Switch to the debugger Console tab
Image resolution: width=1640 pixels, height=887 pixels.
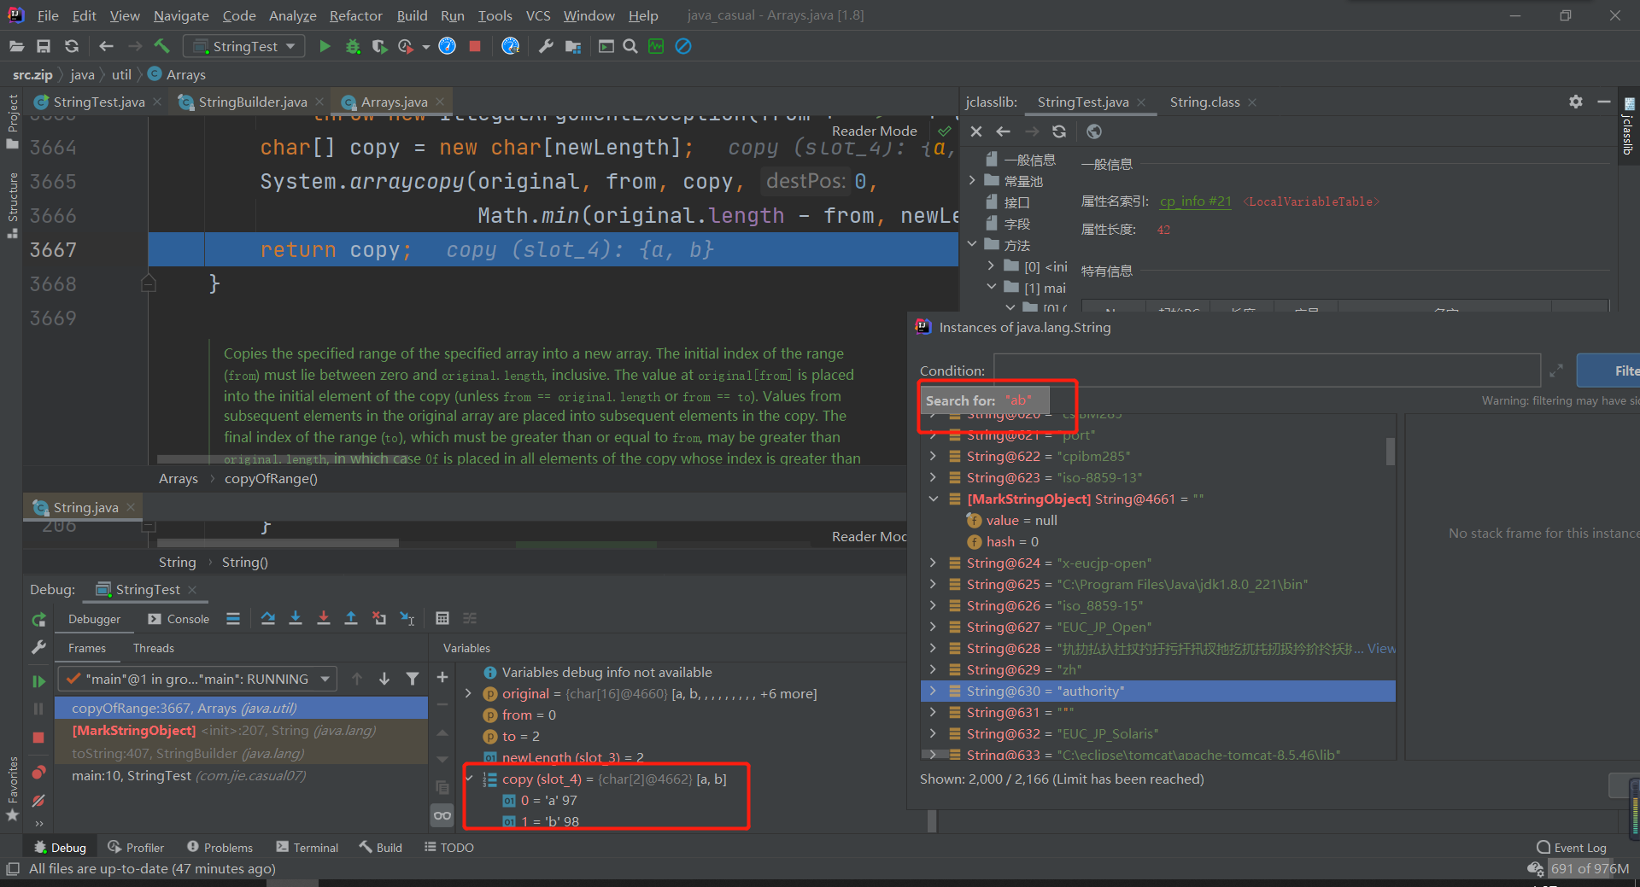point(179,619)
